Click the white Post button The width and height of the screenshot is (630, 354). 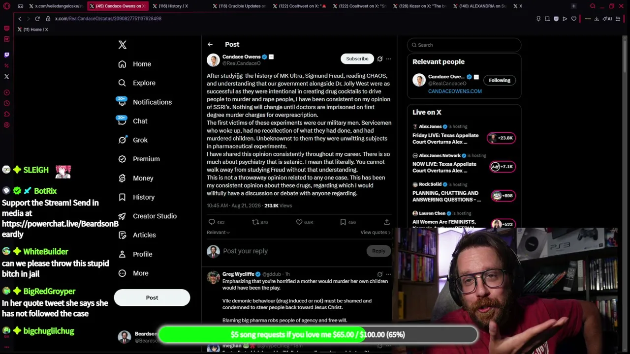tap(152, 297)
